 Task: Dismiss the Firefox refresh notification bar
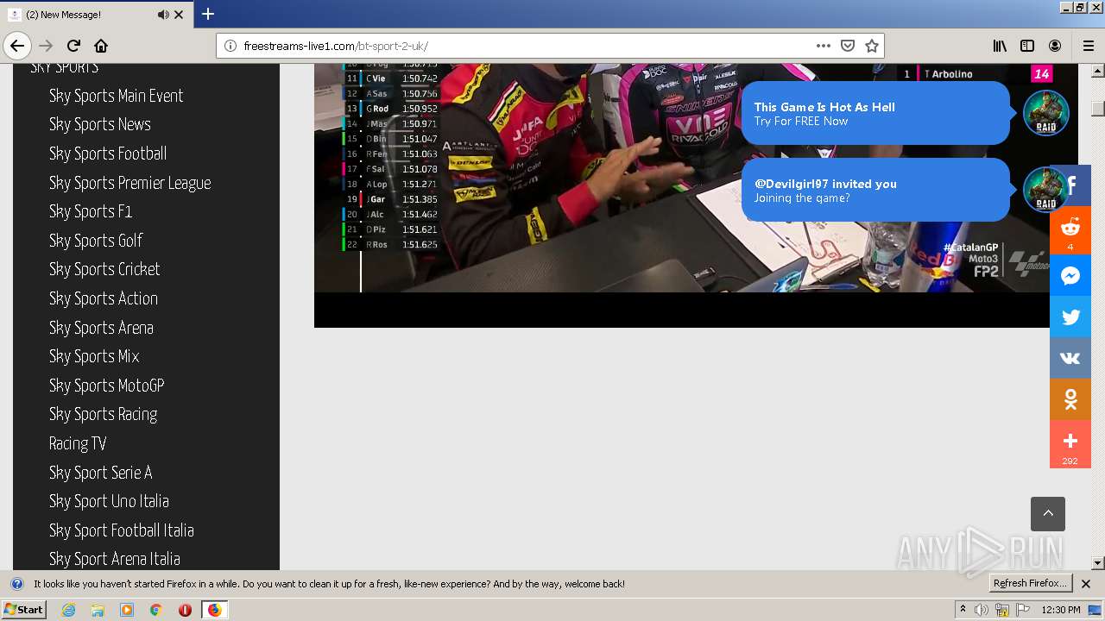1086,584
